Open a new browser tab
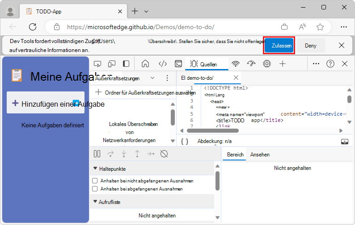This screenshot has height=225, width=355. [x=135, y=11]
